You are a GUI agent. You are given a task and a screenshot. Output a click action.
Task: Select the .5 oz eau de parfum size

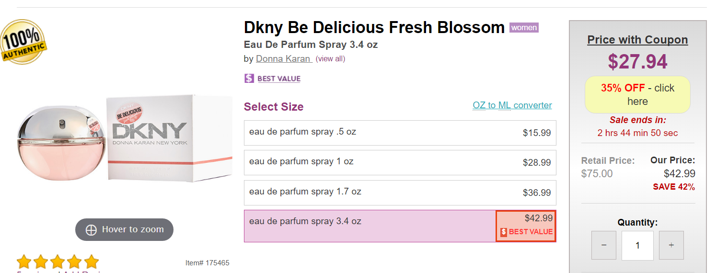tap(400, 133)
